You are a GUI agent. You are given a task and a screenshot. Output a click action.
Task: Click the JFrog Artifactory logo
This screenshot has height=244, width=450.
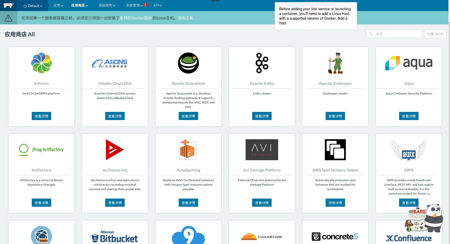coord(41,150)
